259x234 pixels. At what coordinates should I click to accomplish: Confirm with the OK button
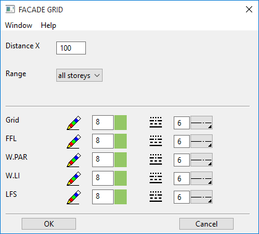click(49, 224)
